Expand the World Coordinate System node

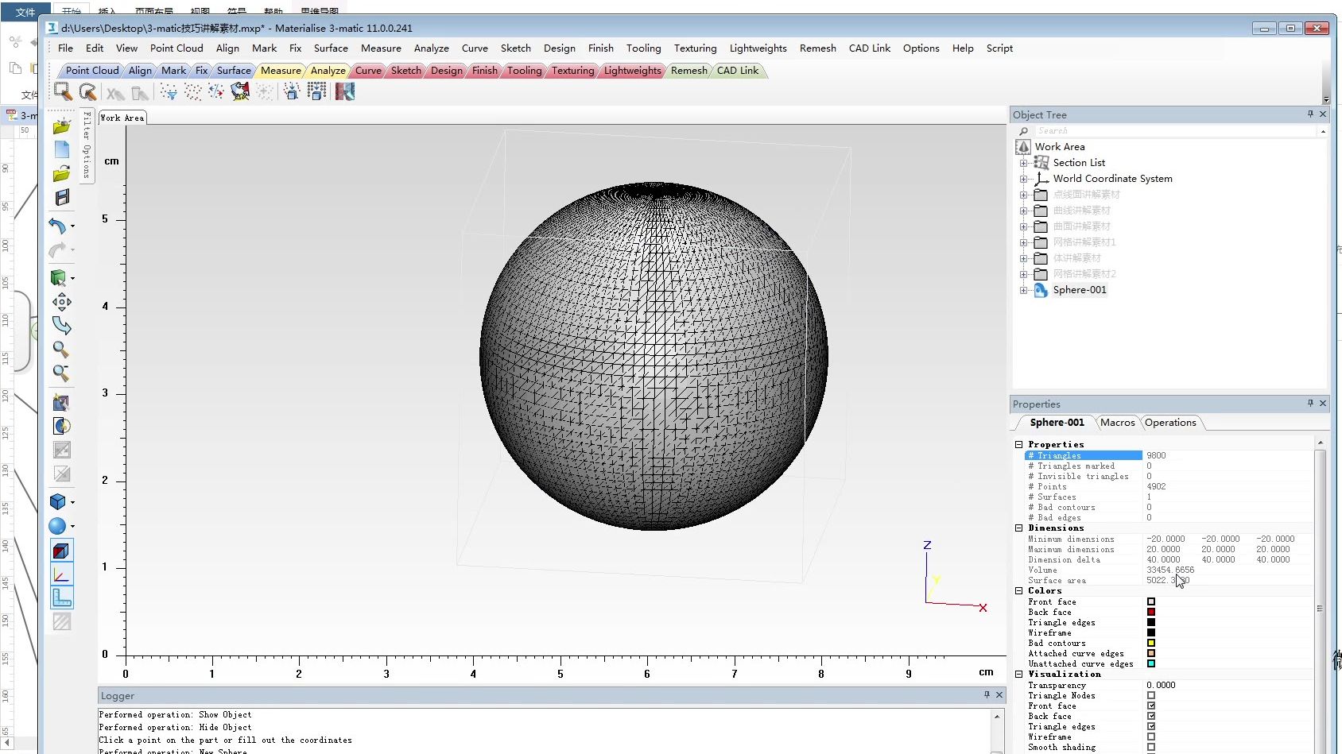[x=1024, y=179]
